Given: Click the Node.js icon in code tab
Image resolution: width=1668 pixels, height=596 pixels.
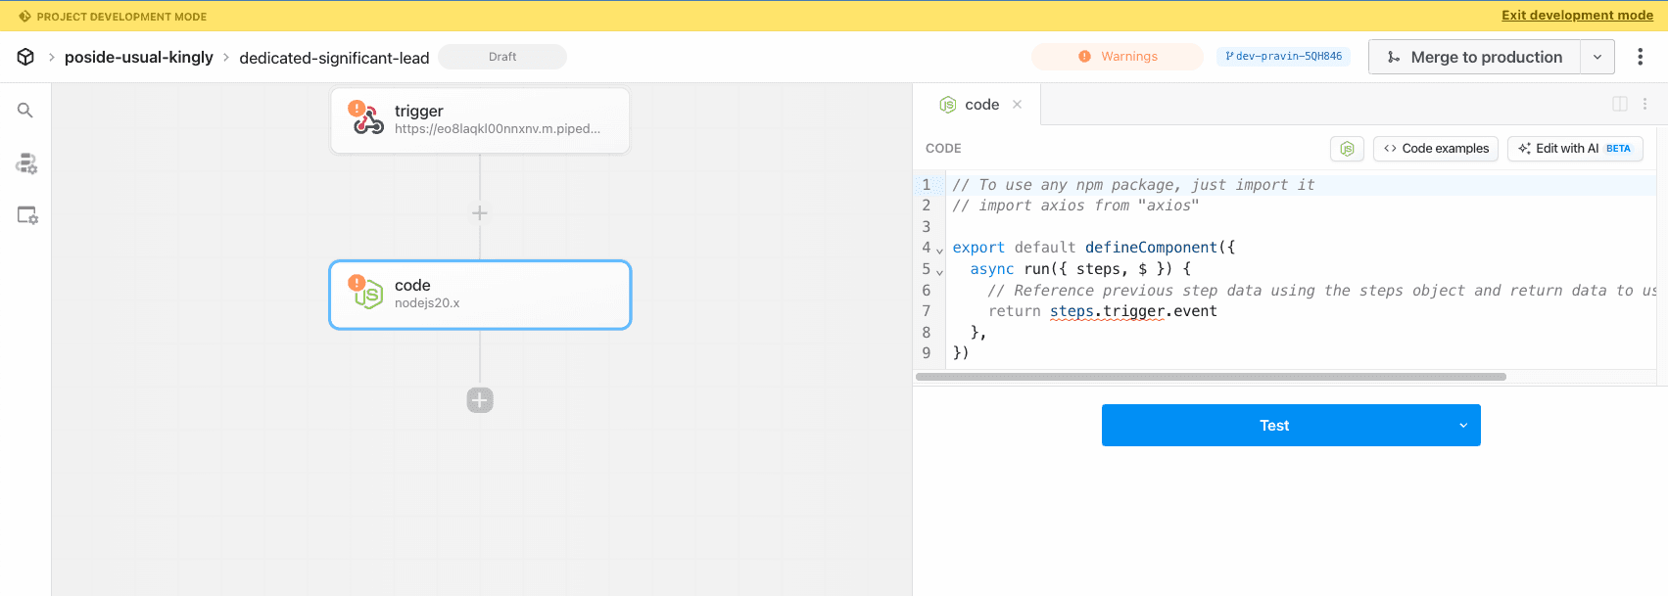Looking at the screenshot, I should coord(947,105).
